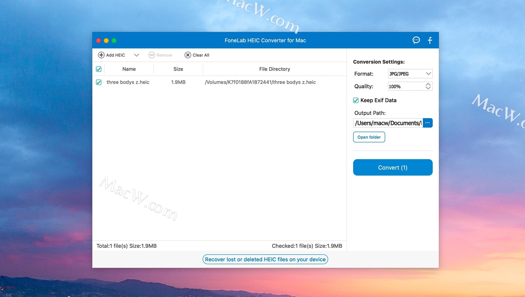
Task: Uncheck the three bodys z.heic file checkbox
Action: point(99,82)
